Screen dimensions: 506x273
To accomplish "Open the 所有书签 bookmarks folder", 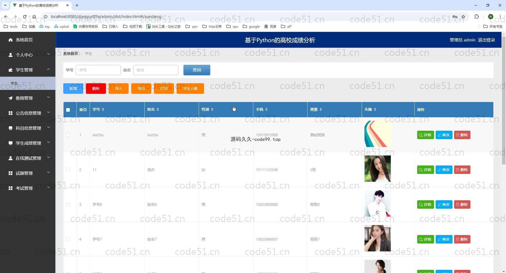I will [x=493, y=26].
